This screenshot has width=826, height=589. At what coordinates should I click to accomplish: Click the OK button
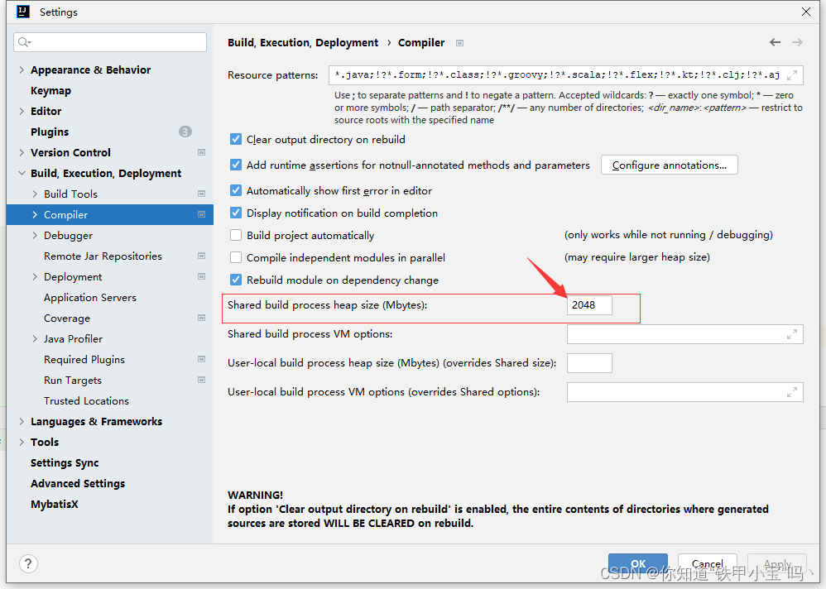pos(638,563)
